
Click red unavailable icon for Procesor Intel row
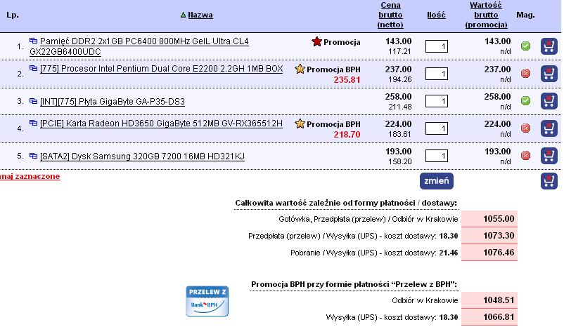pos(525,73)
